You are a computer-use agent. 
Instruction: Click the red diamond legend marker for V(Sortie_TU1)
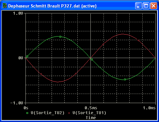tap(69, 113)
